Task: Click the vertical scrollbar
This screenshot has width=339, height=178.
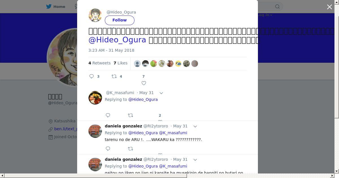Action: tap(337, 59)
